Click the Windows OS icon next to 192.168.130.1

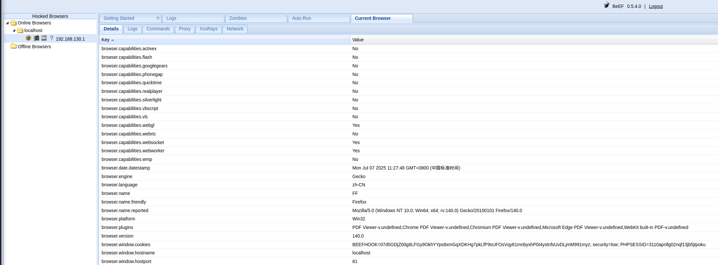tap(36, 38)
